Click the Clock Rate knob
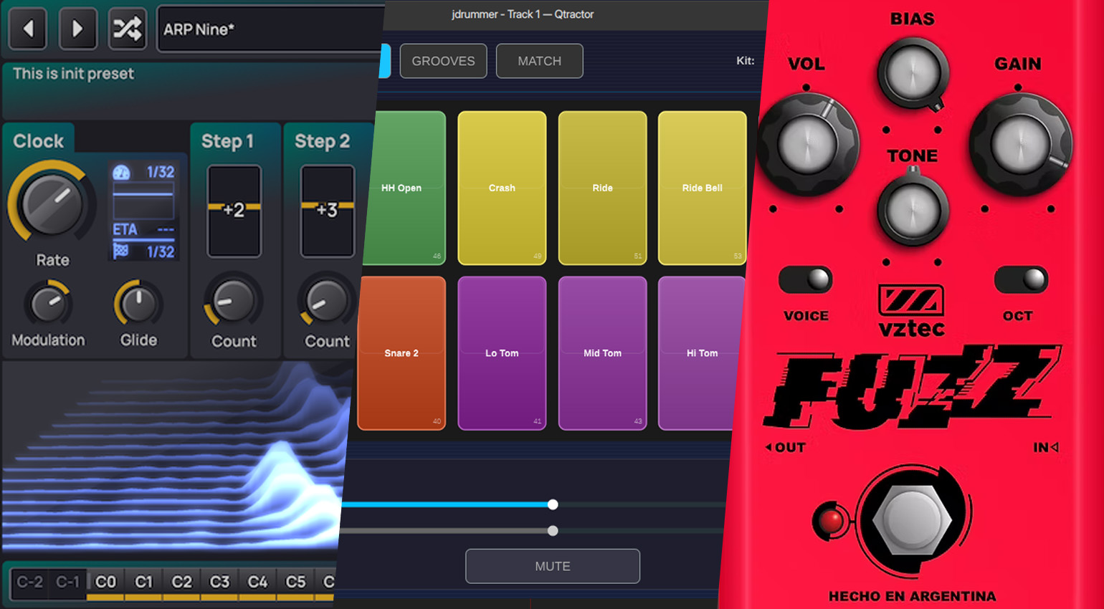This screenshot has height=609, width=1104. pos(52,204)
